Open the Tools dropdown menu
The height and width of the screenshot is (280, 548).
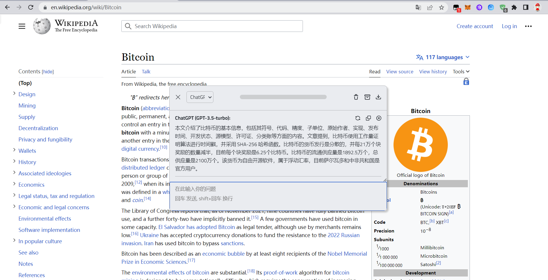461,72
